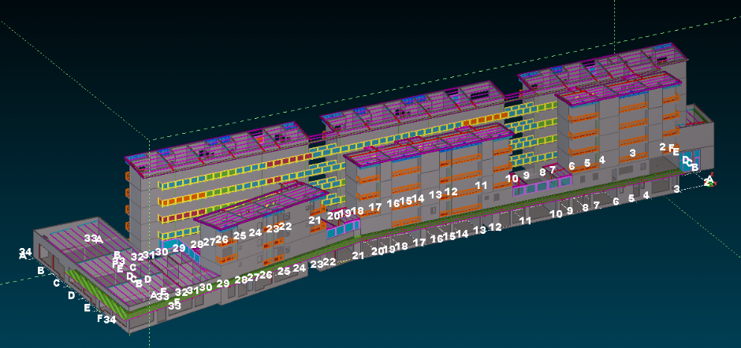Select the upper row grid label 6
The height and width of the screenshot is (348, 741).
[572, 166]
